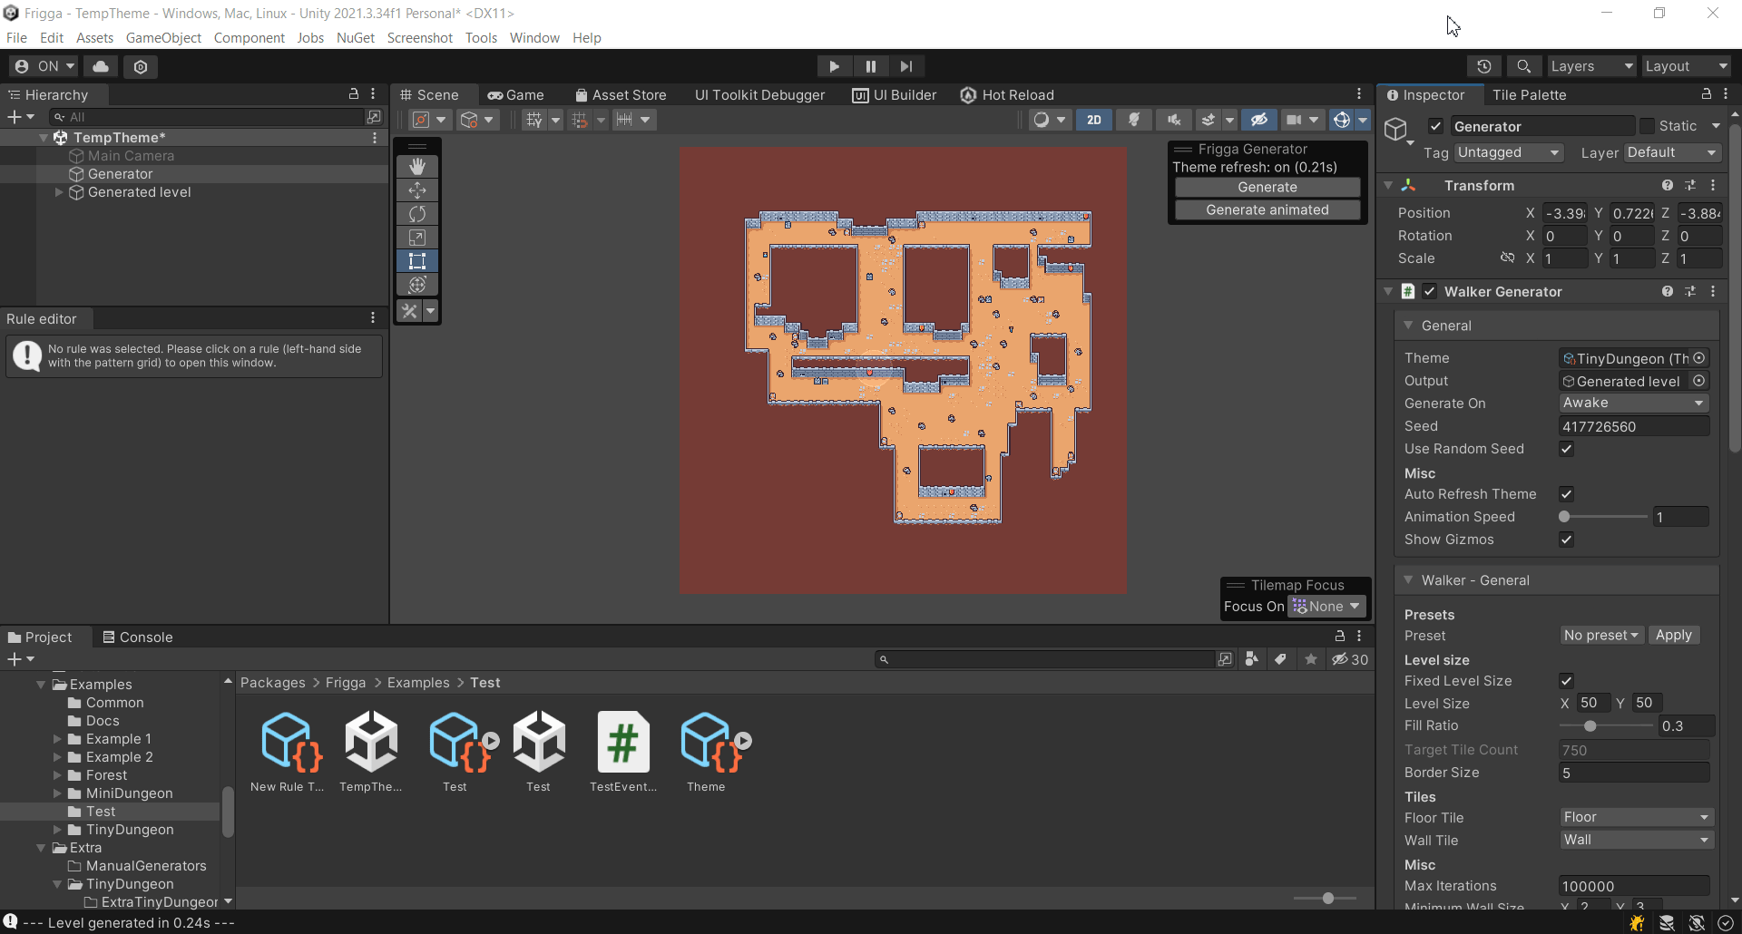Toggle Show Gizmos checkbox
This screenshot has width=1742, height=934.
click(x=1566, y=540)
